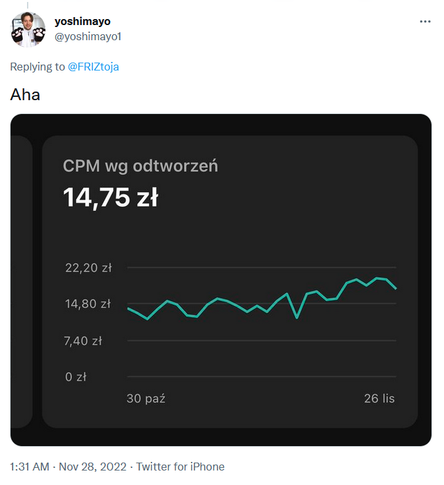Click the @yoshimayo1 handle
The image size is (444, 485).
click(x=88, y=36)
